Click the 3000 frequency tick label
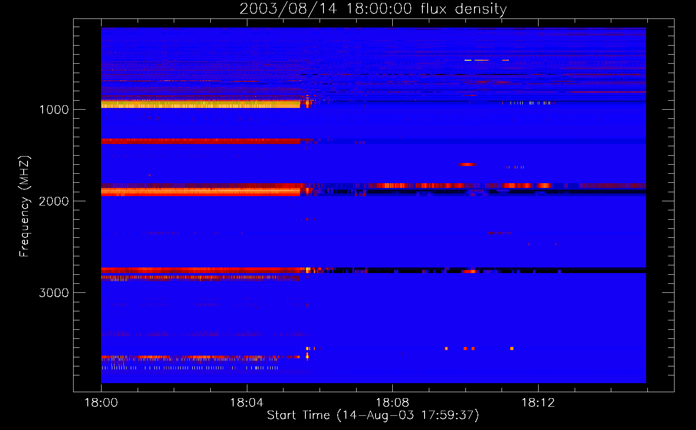This screenshot has height=430, width=696. [54, 293]
